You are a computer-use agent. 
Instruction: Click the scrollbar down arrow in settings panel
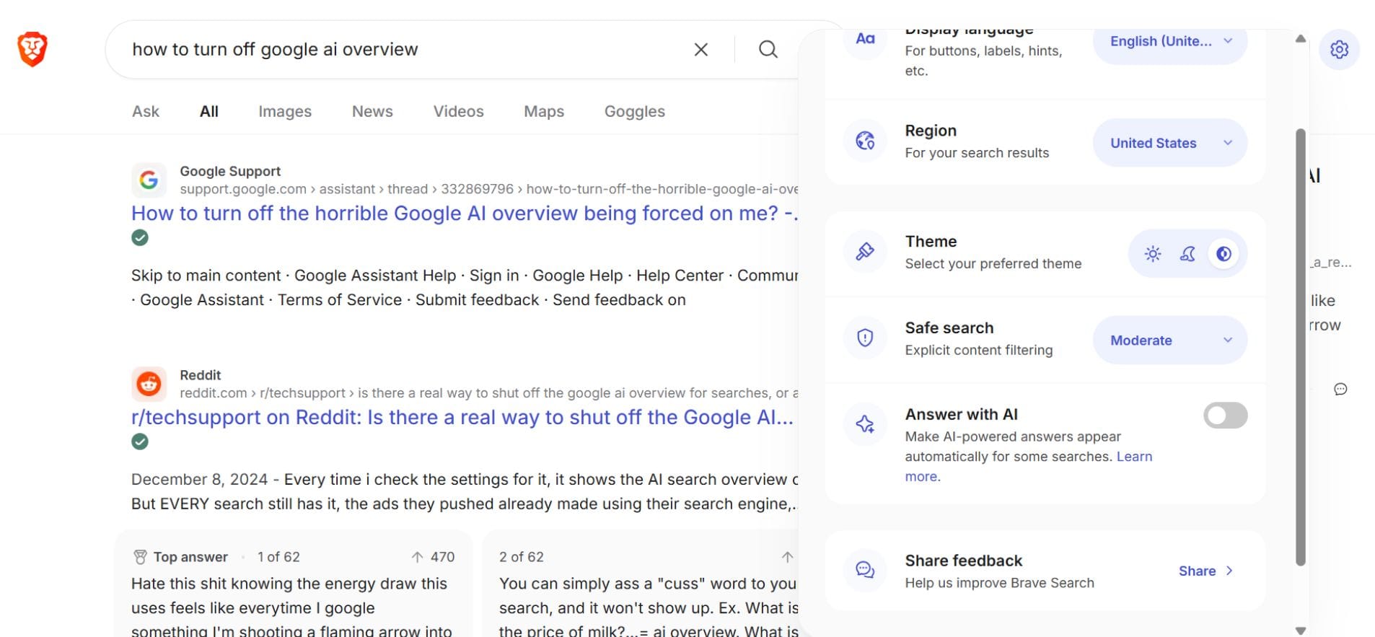pos(1301,631)
